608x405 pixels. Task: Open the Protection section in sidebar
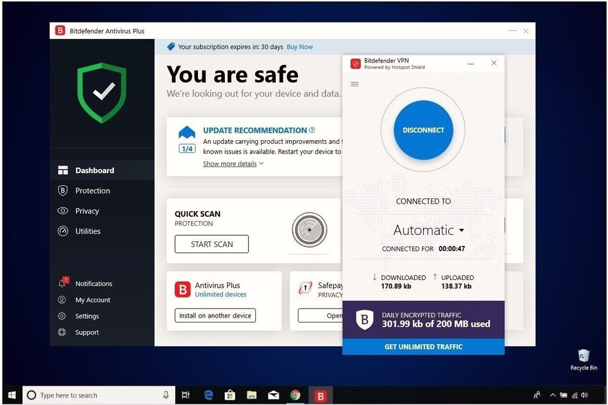click(91, 190)
